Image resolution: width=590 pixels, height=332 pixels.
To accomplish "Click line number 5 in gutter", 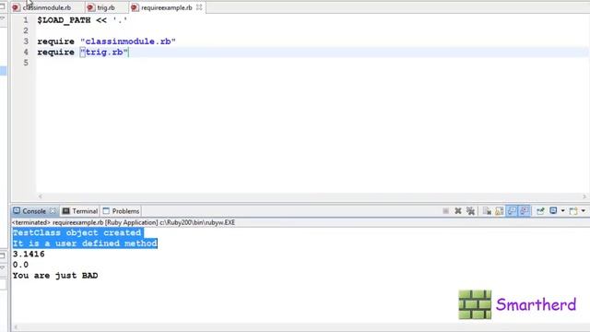I will click(26, 63).
